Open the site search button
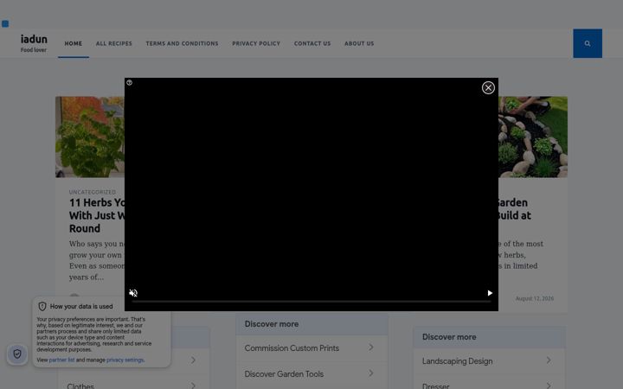Screen dimensions: 623x389 (588, 43)
